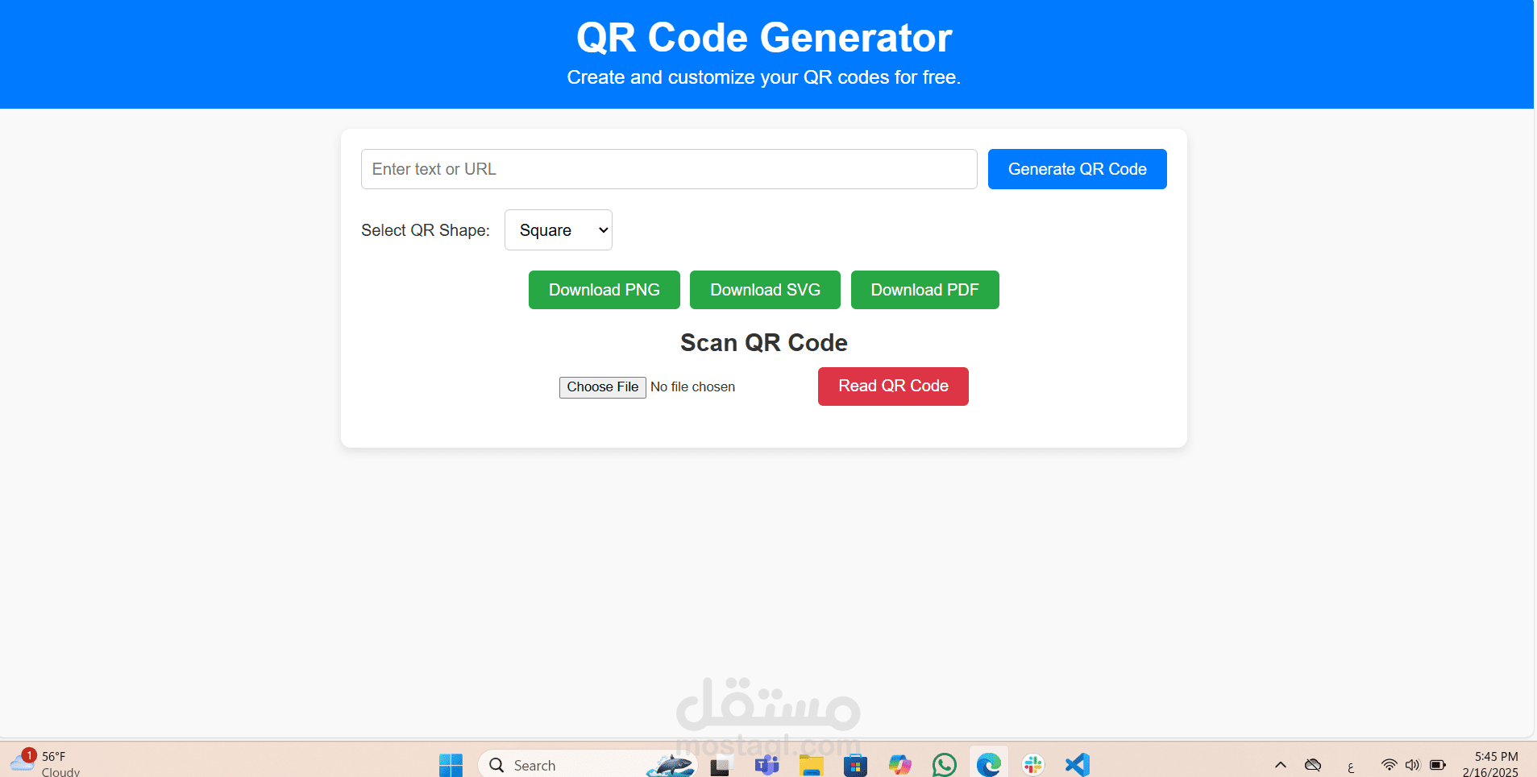Open File Explorer from the taskbar
Viewport: 1537px width, 777px height.
(x=812, y=765)
